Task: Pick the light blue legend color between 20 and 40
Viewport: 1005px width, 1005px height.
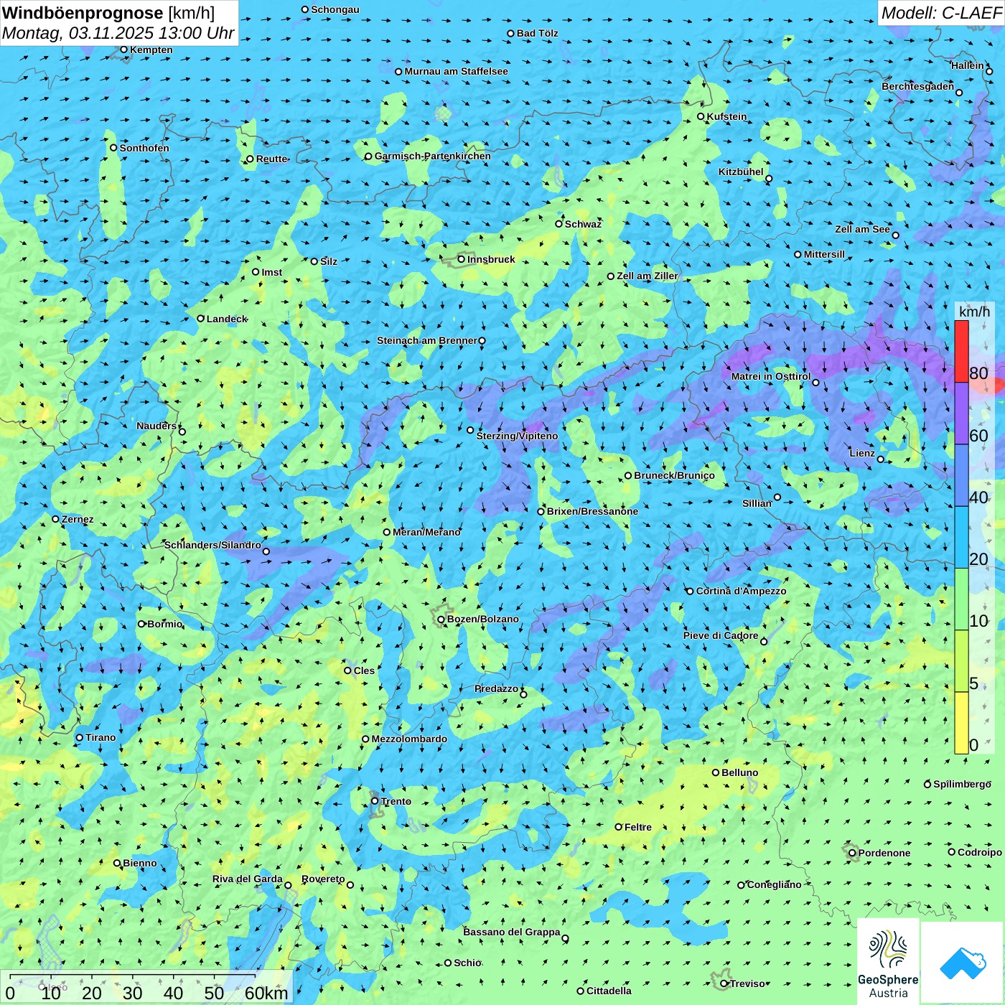Action: (961, 538)
